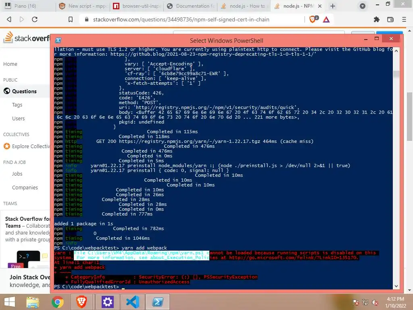
Task: Click the muted volume tray icon
Action: click(375, 302)
